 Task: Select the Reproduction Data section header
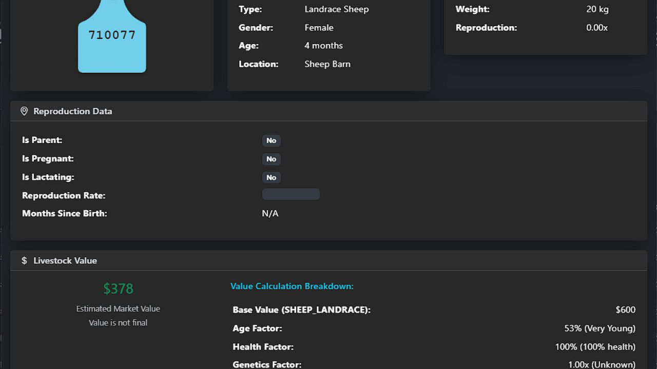pyautogui.click(x=72, y=111)
